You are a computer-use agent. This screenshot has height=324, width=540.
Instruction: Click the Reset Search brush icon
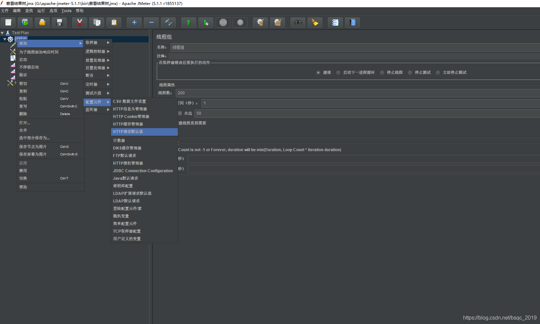[x=315, y=22]
